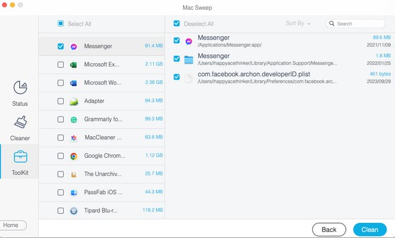Viewport: 395px width, 238px height.
Task: Click the MacCleaner app icon
Action: point(74,138)
